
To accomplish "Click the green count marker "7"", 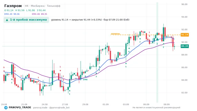I will [140, 42].
